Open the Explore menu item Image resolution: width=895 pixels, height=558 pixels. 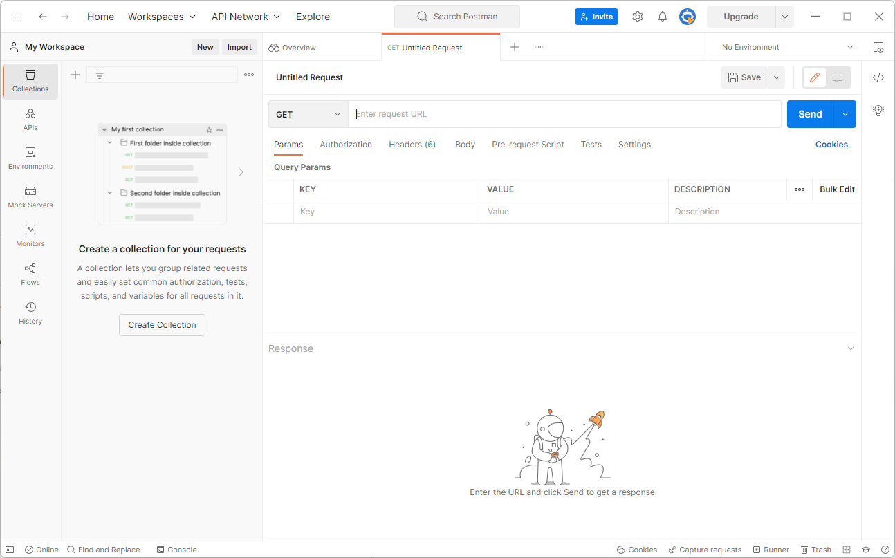point(313,17)
